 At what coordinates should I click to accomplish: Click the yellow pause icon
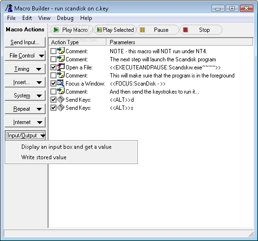142,30
